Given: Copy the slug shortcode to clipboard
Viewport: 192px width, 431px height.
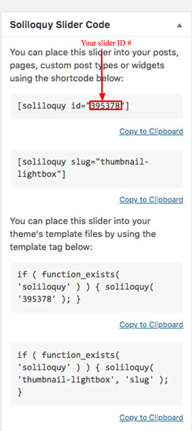Looking at the screenshot, I should pyautogui.click(x=151, y=199).
